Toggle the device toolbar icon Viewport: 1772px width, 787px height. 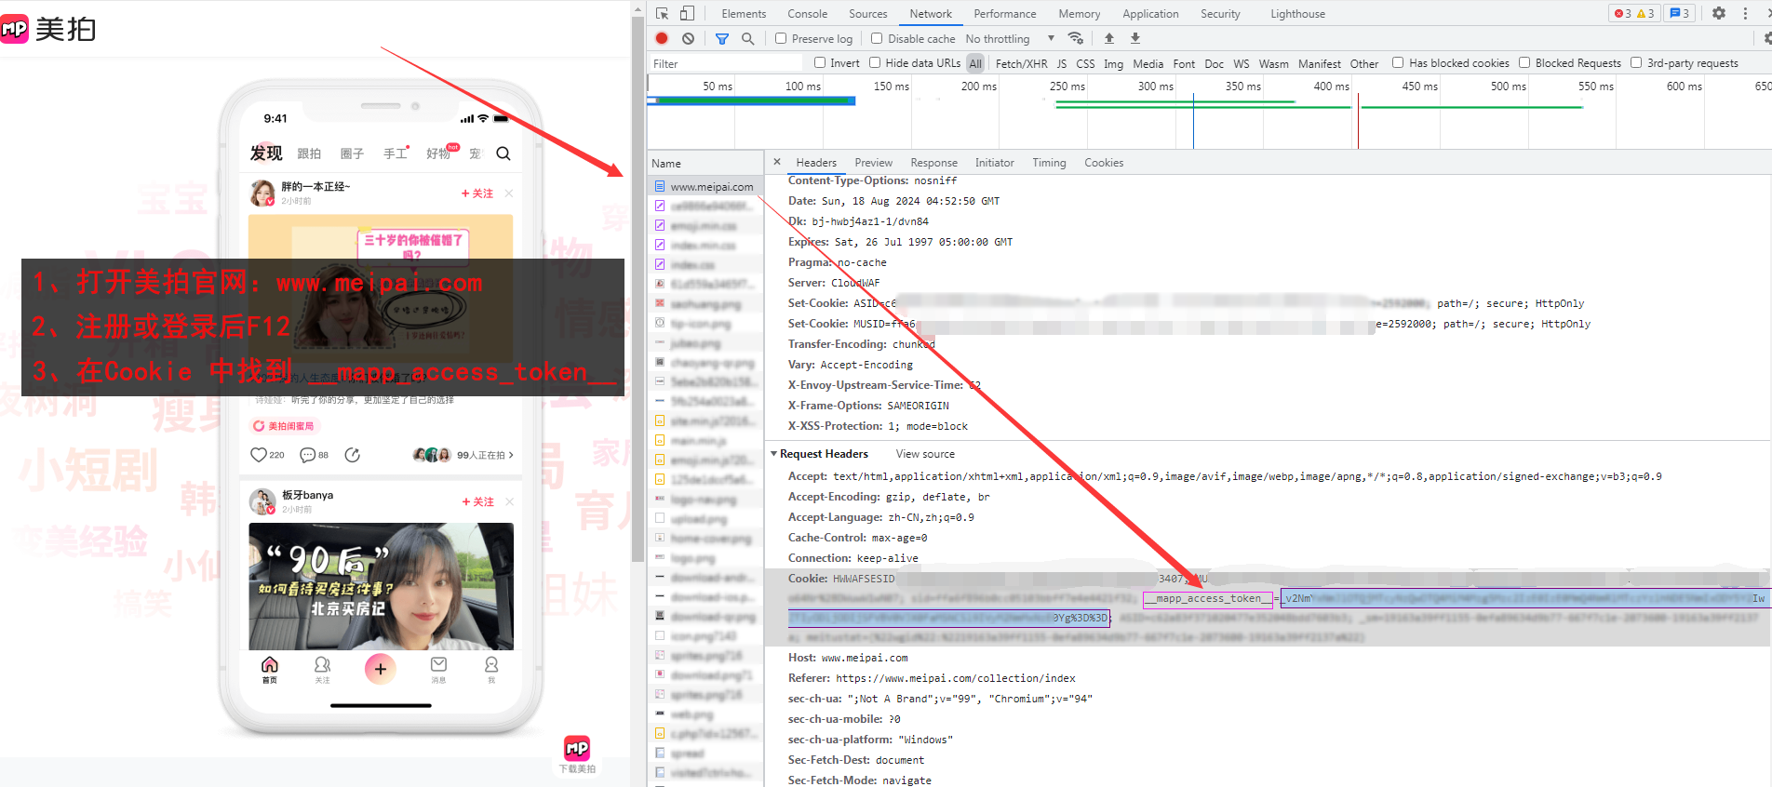[x=687, y=13]
